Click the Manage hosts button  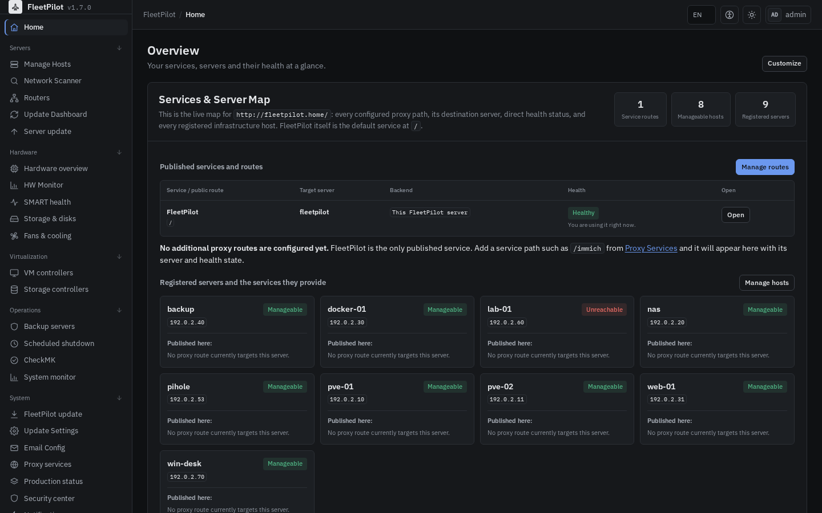(x=767, y=283)
